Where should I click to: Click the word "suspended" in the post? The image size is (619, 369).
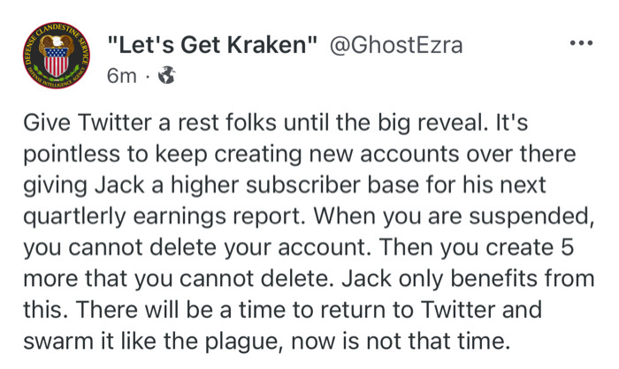click(531, 216)
